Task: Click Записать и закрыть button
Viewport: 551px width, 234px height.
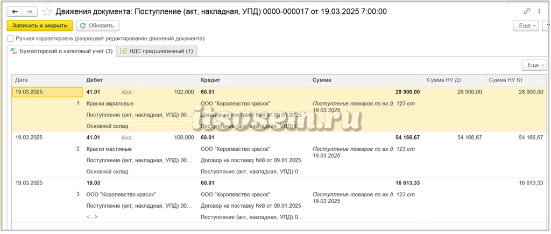Action: pos(40,26)
